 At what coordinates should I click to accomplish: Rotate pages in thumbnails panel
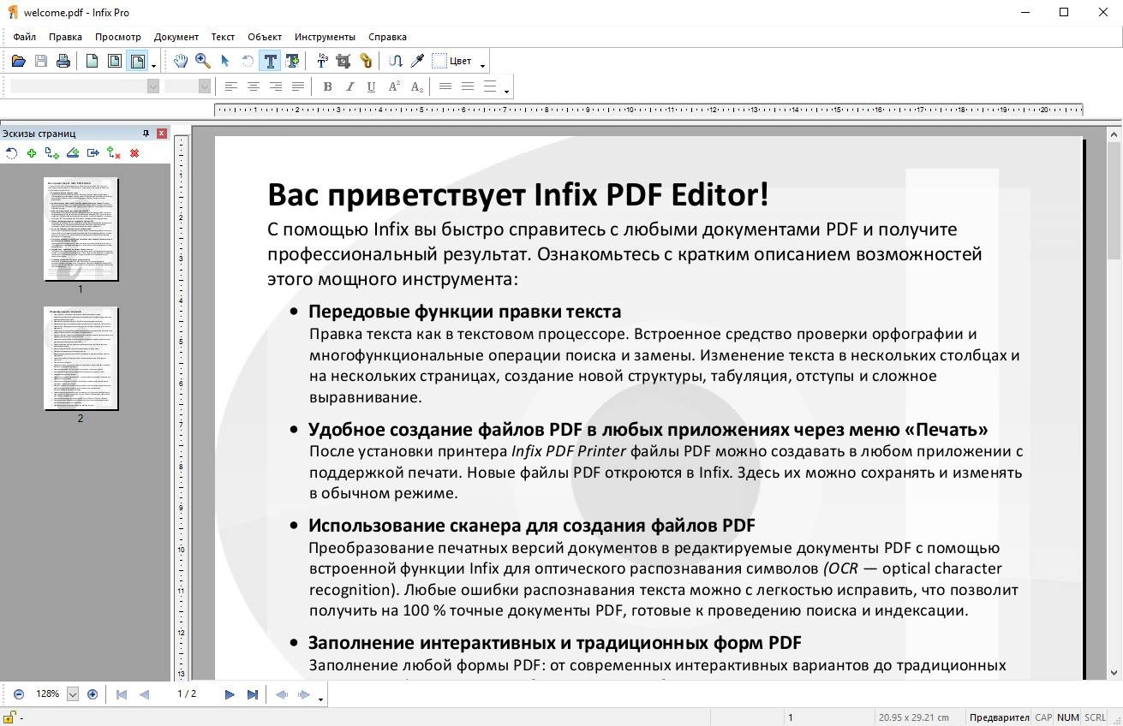tap(11, 153)
